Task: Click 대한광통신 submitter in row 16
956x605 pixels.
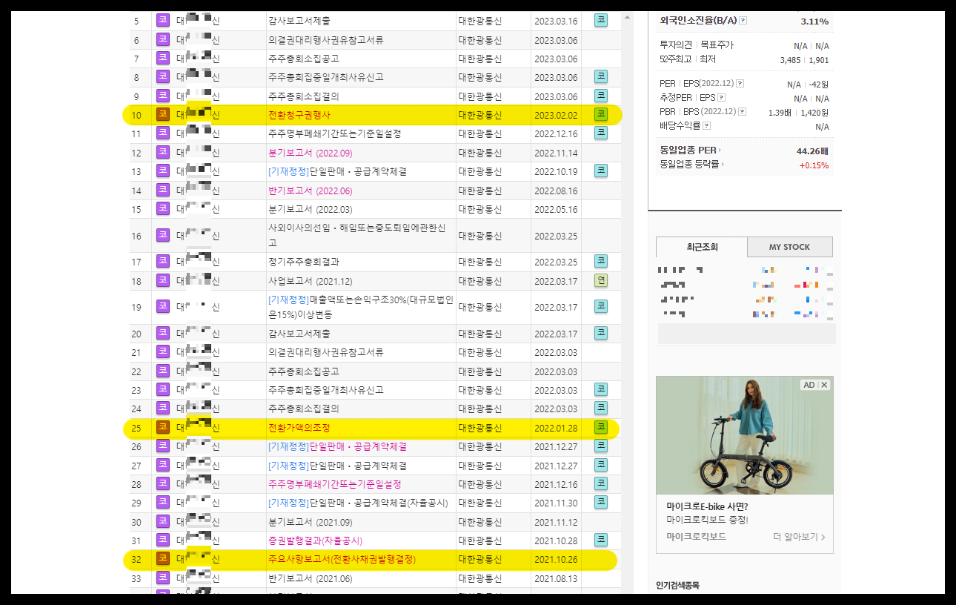Action: pos(480,236)
